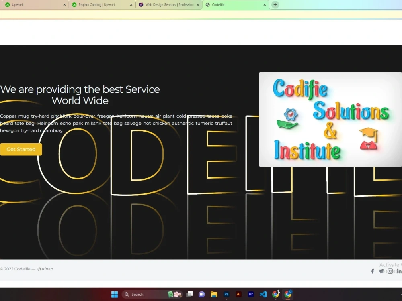Launch the video chat app from taskbar

tap(202, 294)
